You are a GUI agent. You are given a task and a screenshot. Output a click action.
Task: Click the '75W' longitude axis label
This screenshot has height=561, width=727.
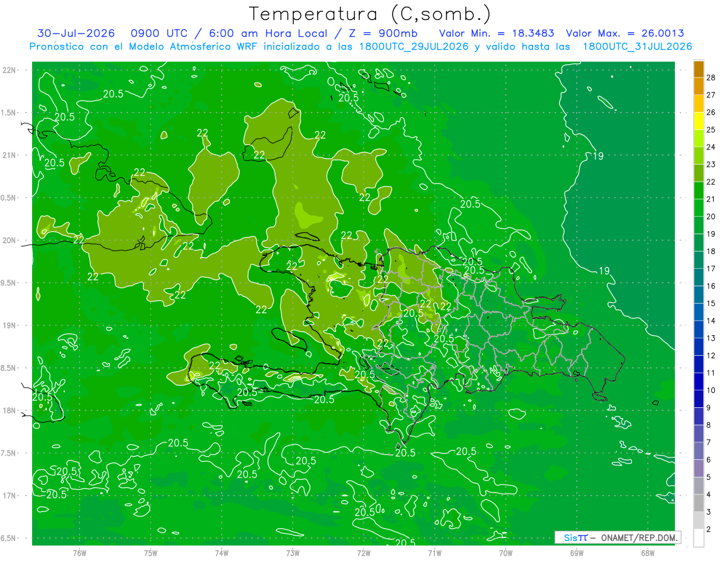click(x=150, y=553)
